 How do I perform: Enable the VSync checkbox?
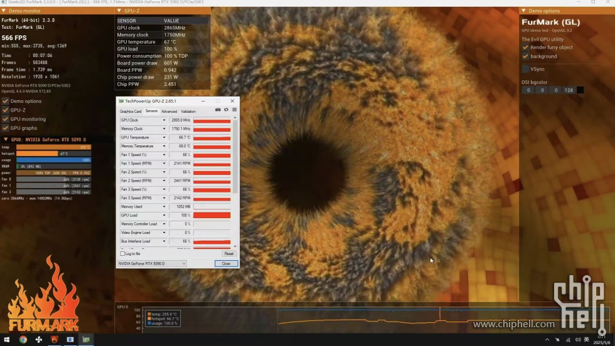tap(525, 69)
